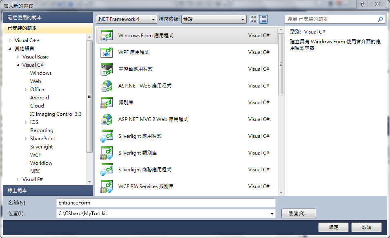390x238 pixels.
Task: Open the 排序依據 sort dropdown
Action: coord(214,19)
